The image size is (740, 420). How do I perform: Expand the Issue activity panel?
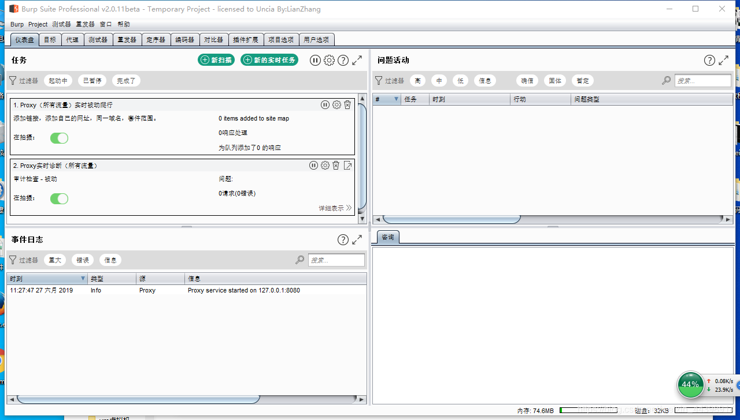pos(724,60)
